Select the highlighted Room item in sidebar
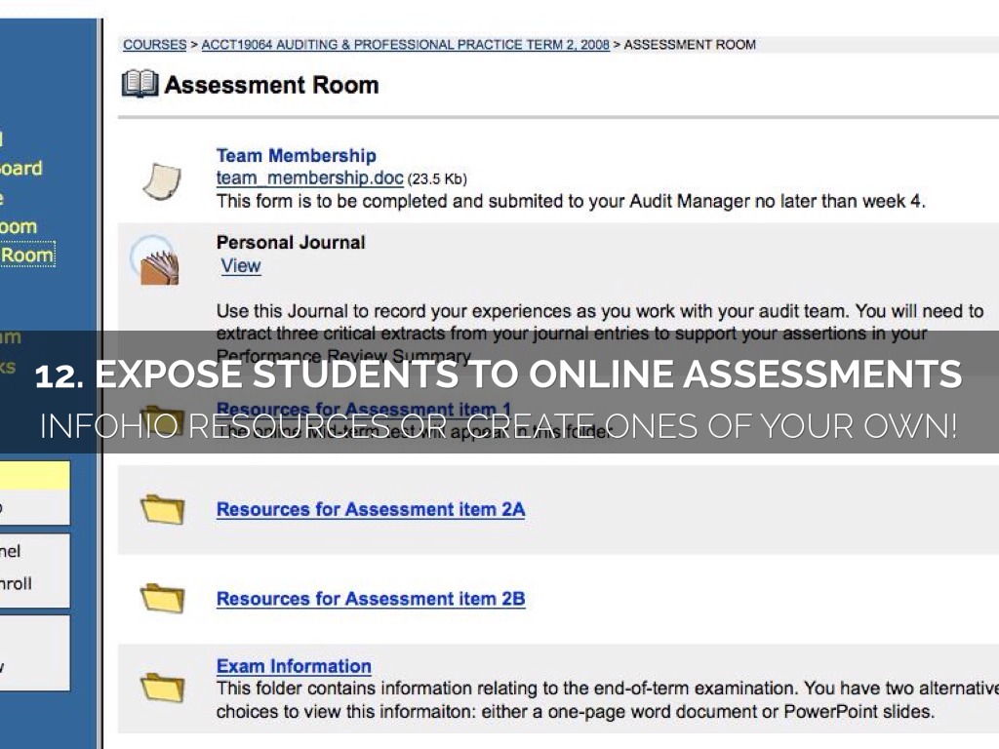Screen dimensions: 999x749 pos(26,256)
